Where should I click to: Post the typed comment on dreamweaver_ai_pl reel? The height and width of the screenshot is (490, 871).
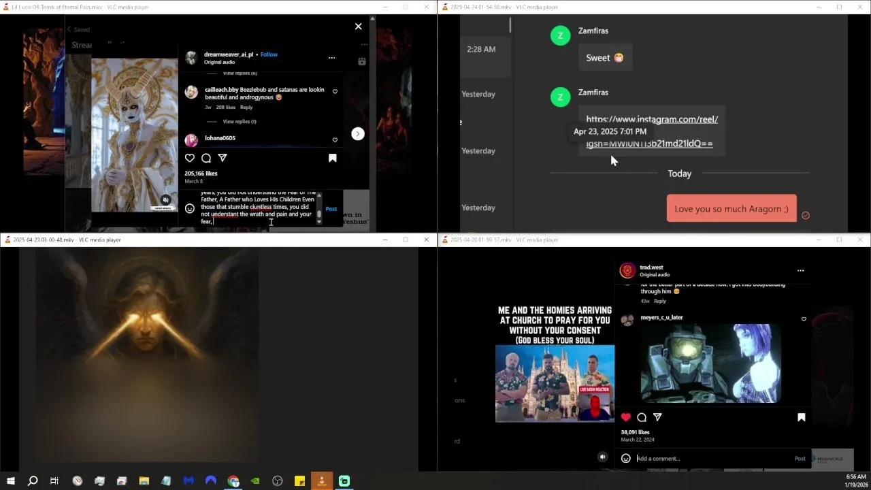pos(331,209)
